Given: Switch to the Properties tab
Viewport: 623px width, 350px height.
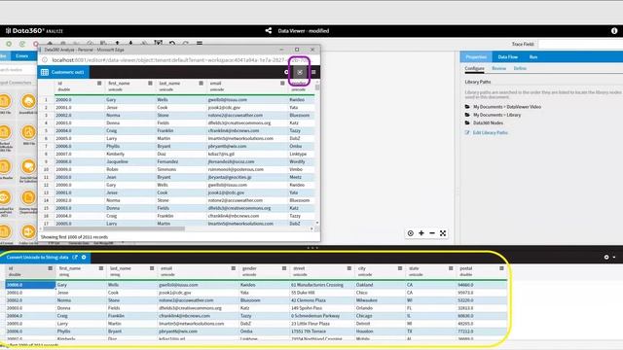Looking at the screenshot, I should coord(476,56).
